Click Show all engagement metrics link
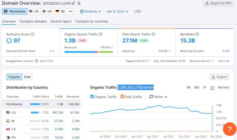The width and height of the screenshot is (237, 140). tap(224, 61)
